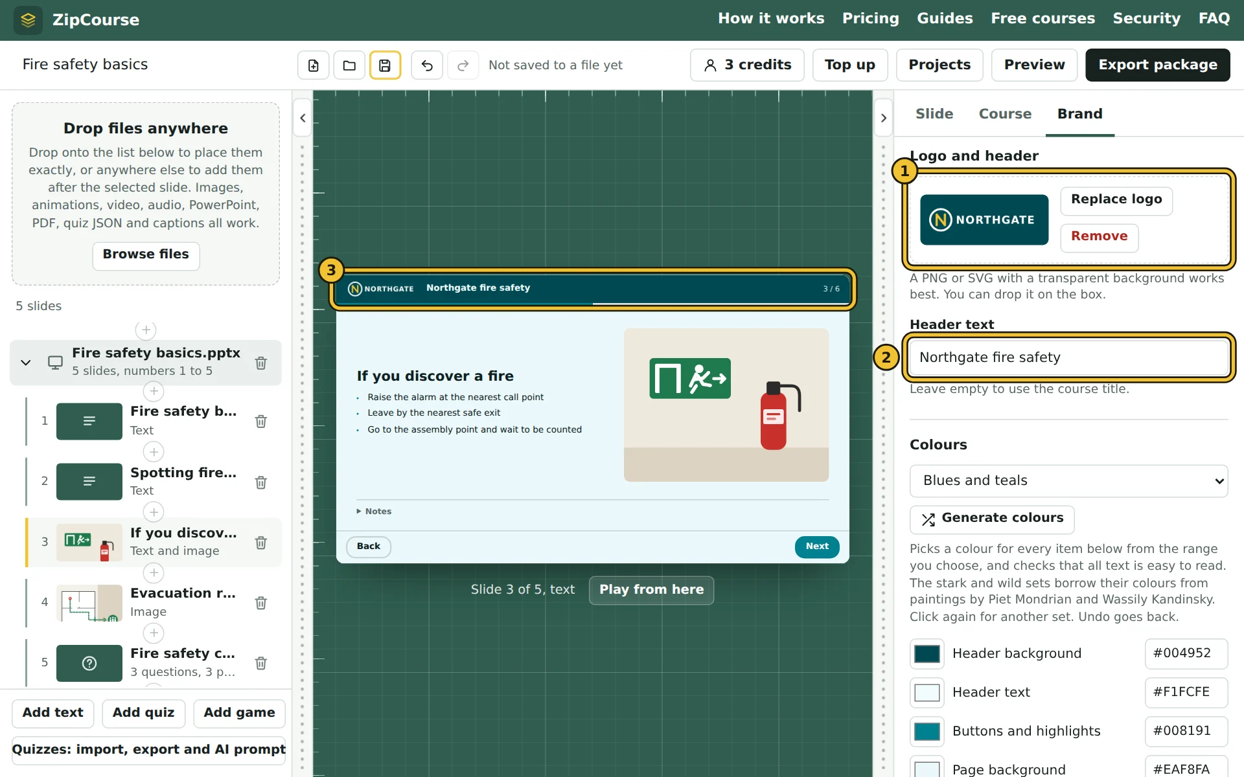Collapse the right settings panel
Screen dimensions: 1244x777
pos(883,118)
